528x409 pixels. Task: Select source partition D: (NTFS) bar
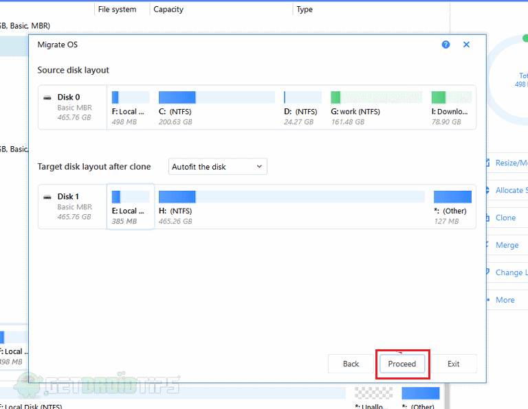click(x=302, y=97)
